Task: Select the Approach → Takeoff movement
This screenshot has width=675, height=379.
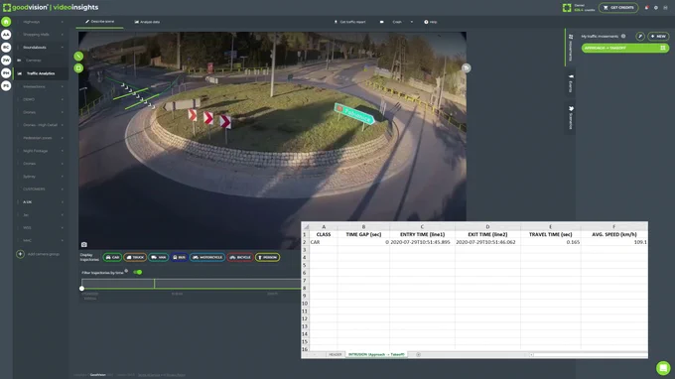Action: click(625, 48)
